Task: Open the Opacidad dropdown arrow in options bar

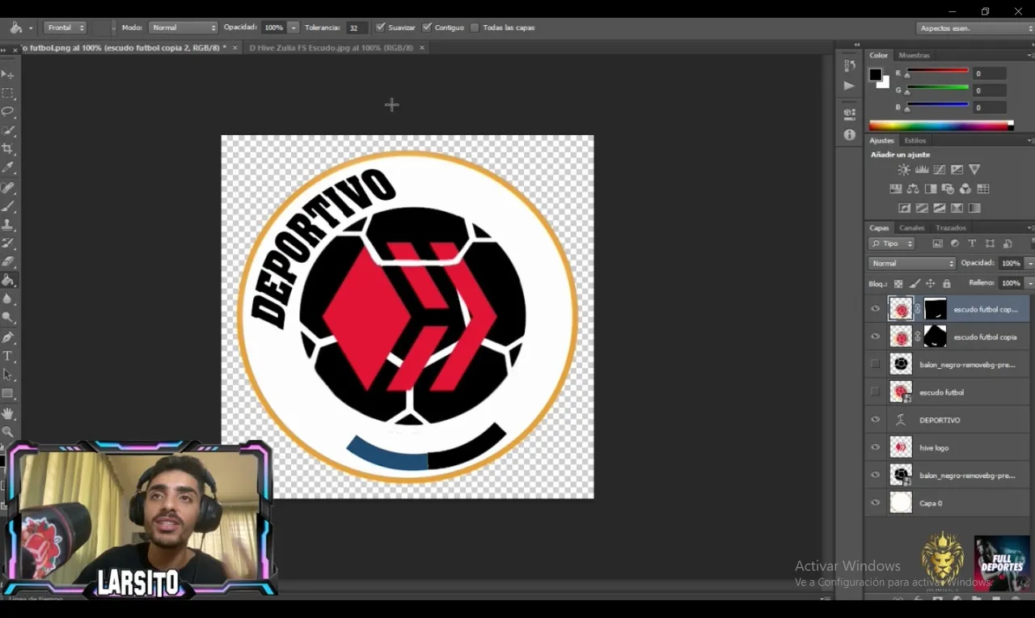Action: click(x=294, y=28)
